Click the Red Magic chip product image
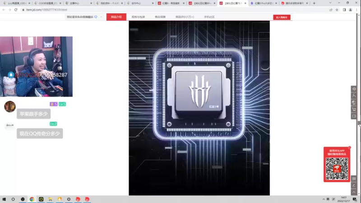This screenshot has width=361, height=203. click(x=199, y=108)
